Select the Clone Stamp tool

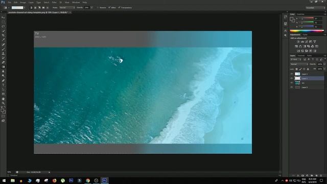3,53
